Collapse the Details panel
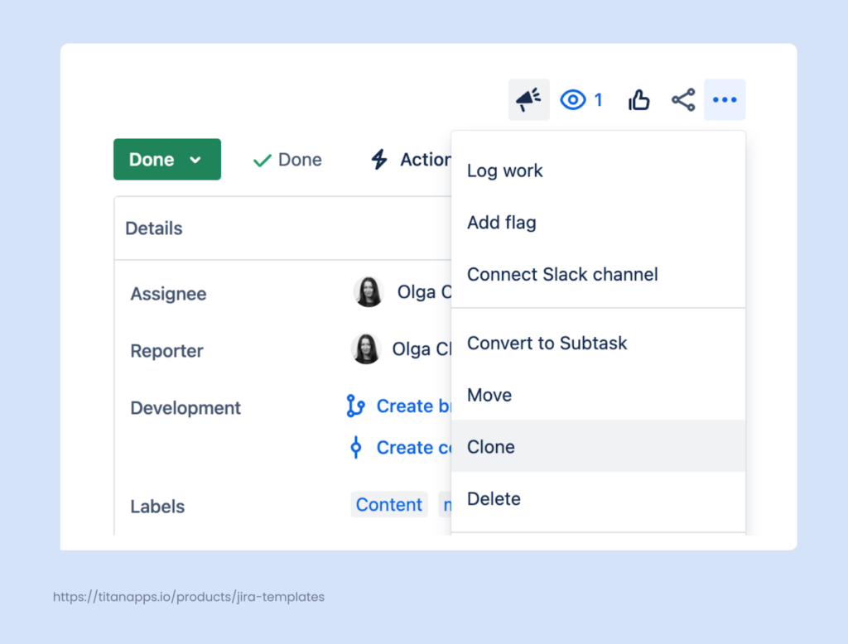Image resolution: width=848 pixels, height=644 pixels. 153,228
